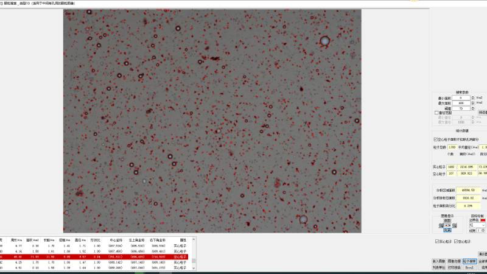This screenshot has height=274, width=487.
Task: Click the zoom in magnifier icon
Action: pyautogui.click(x=454, y=225)
